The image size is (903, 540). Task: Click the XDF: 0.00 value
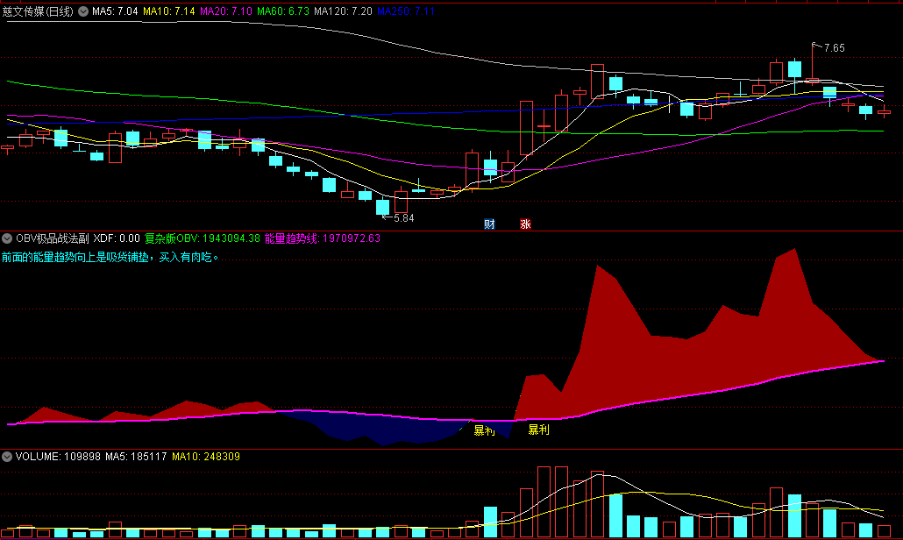point(117,238)
